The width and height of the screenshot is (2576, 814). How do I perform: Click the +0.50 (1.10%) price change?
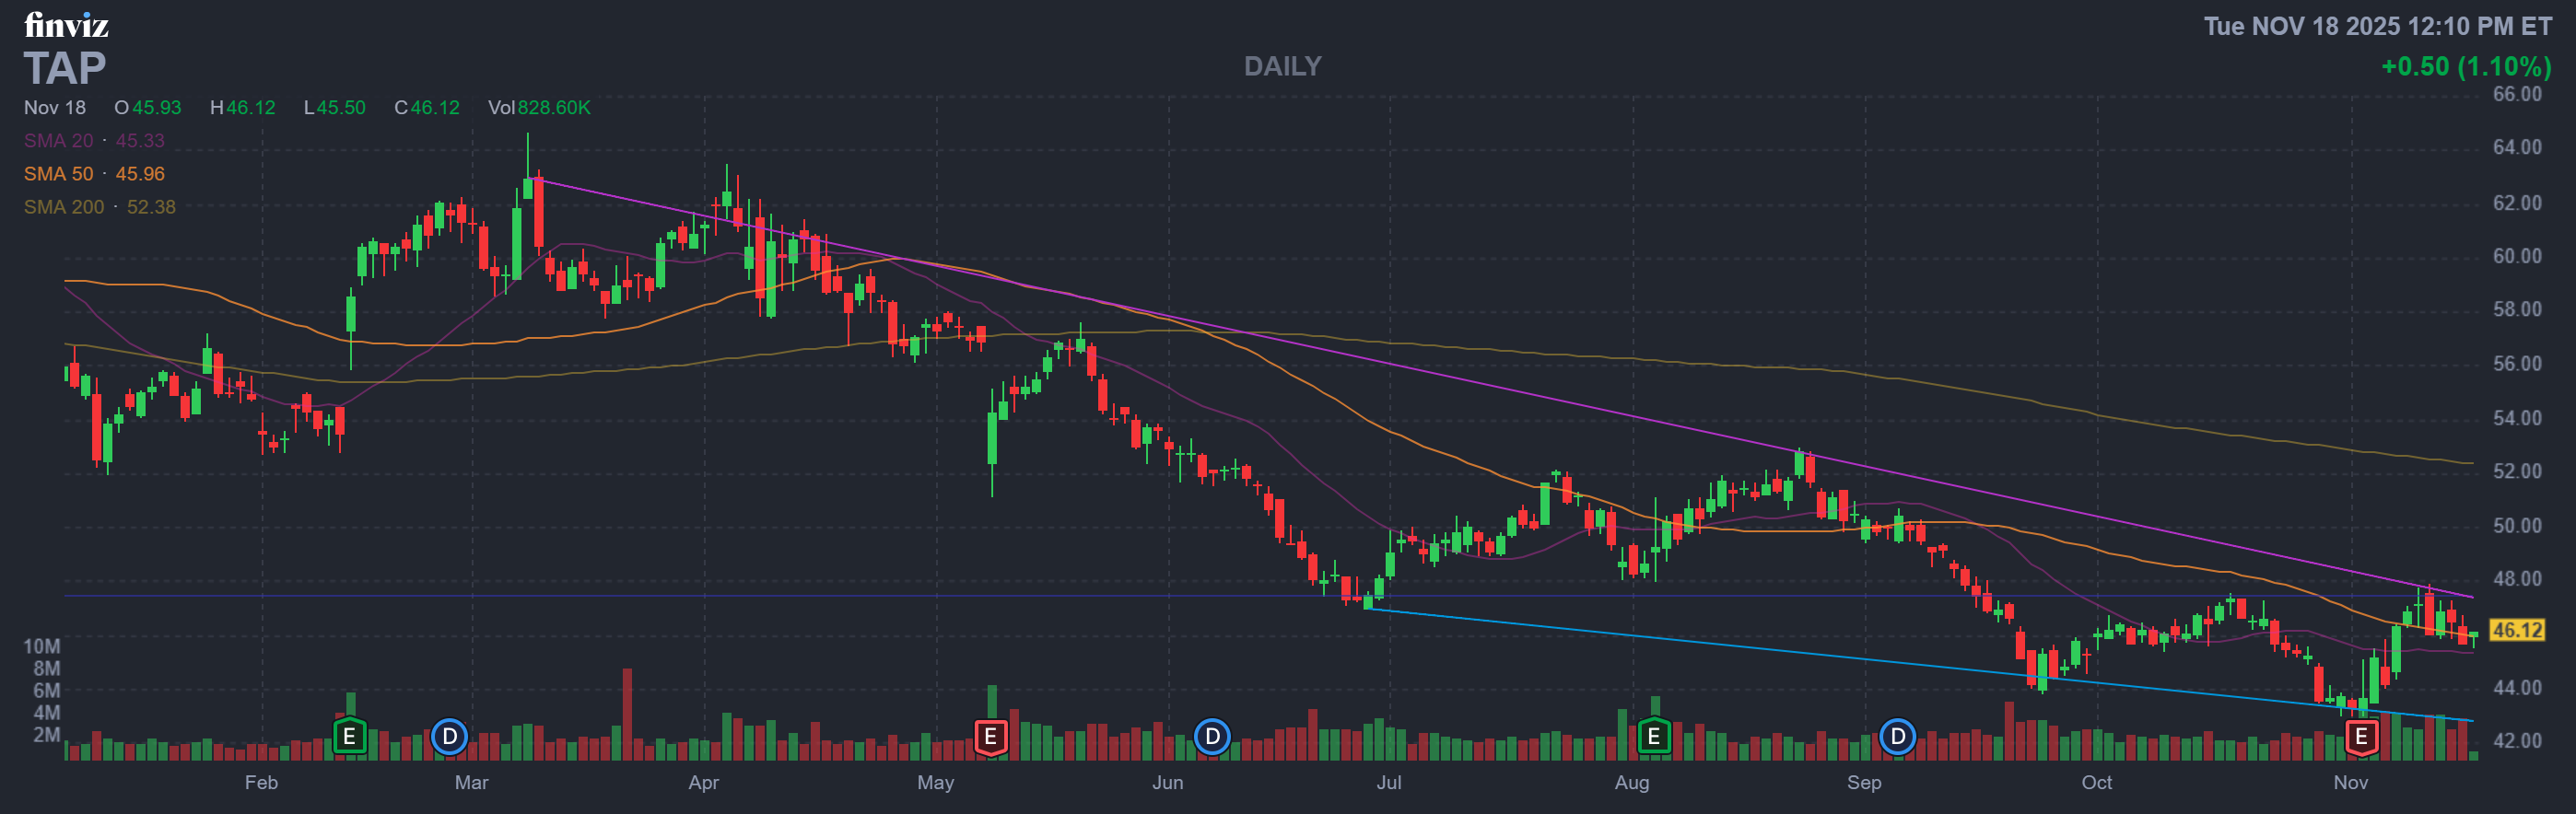(2465, 66)
